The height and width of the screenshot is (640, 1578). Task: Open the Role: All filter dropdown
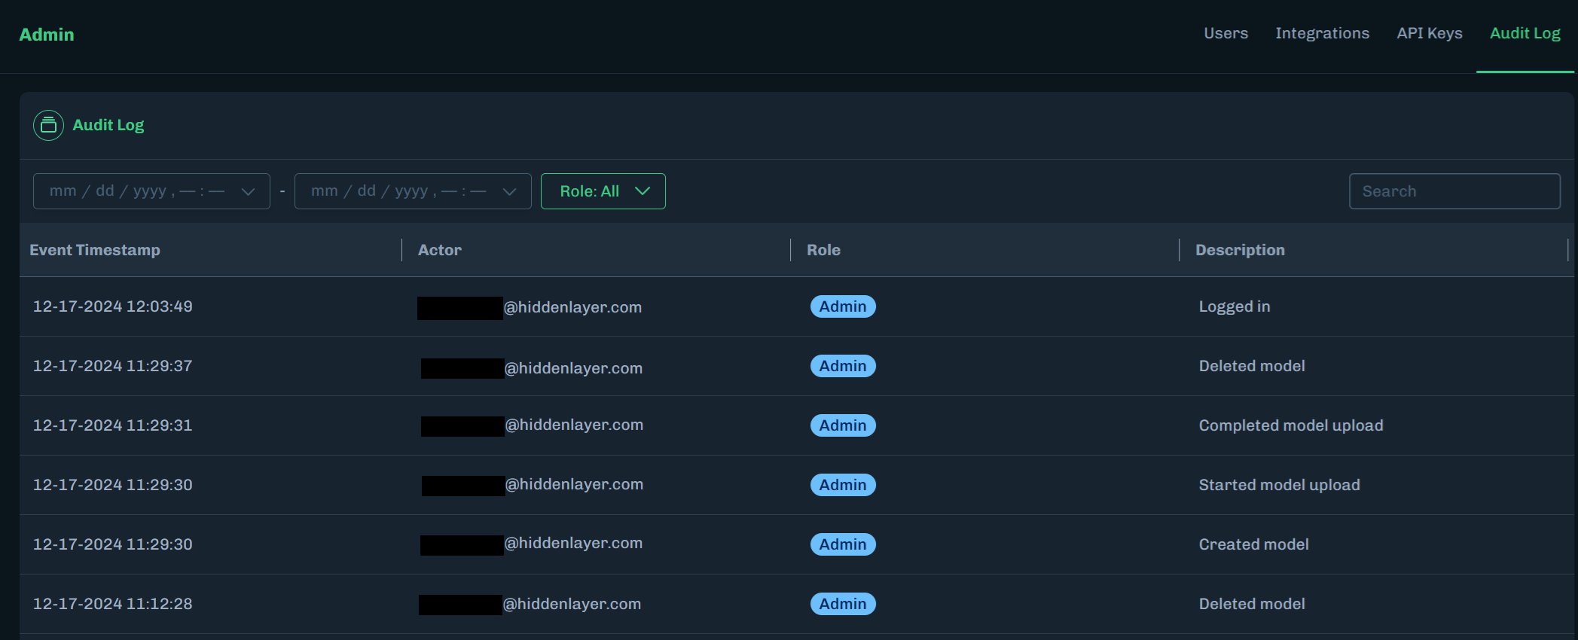click(x=603, y=191)
